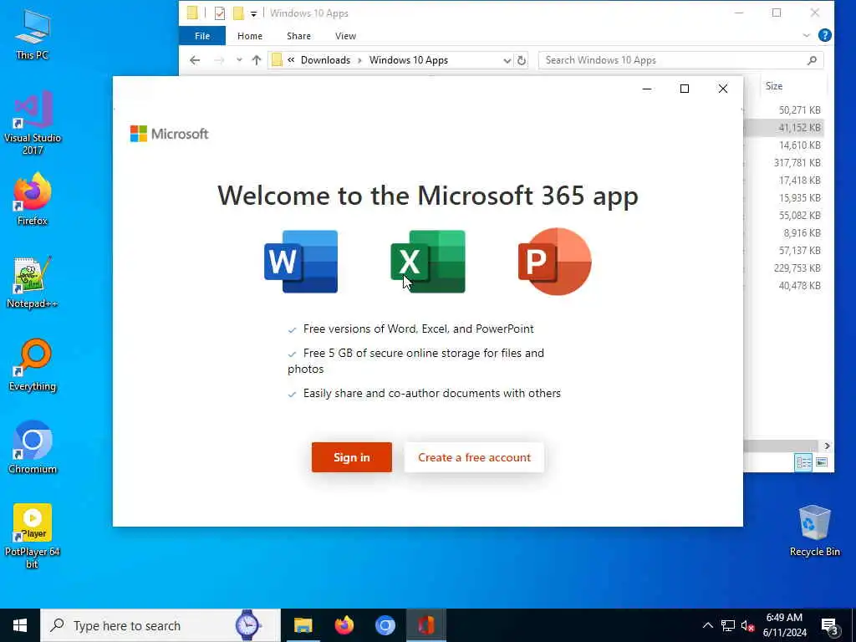Go forward in Explorer navigation
This screenshot has width=856, height=642.
click(x=219, y=60)
